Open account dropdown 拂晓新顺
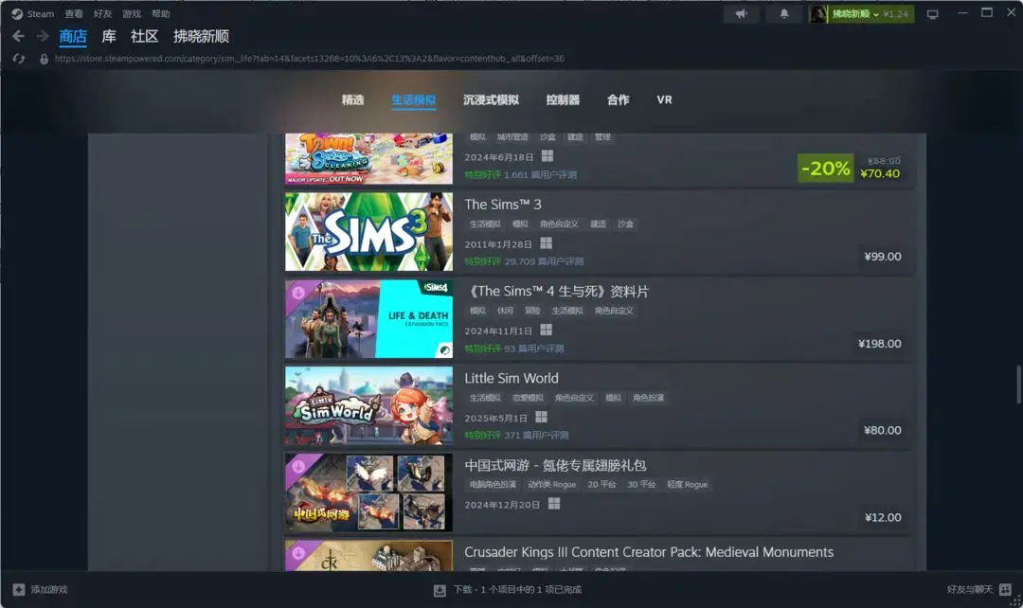This screenshot has width=1023, height=608. tap(855, 13)
